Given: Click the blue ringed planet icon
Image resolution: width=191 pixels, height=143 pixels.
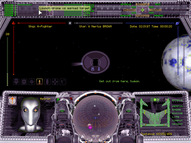Looking at the screenshot, I should coord(177,23).
